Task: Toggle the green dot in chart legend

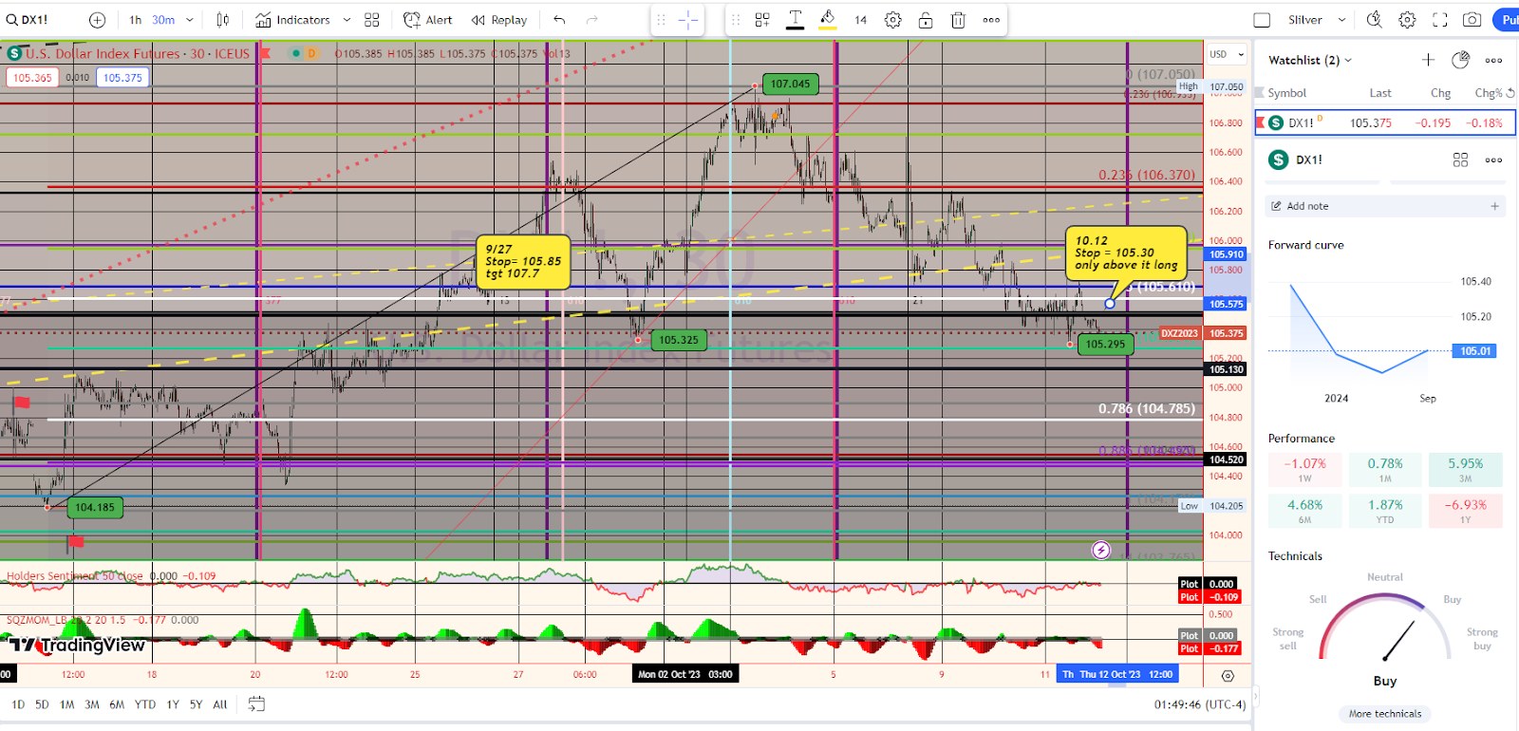Action: [296, 53]
